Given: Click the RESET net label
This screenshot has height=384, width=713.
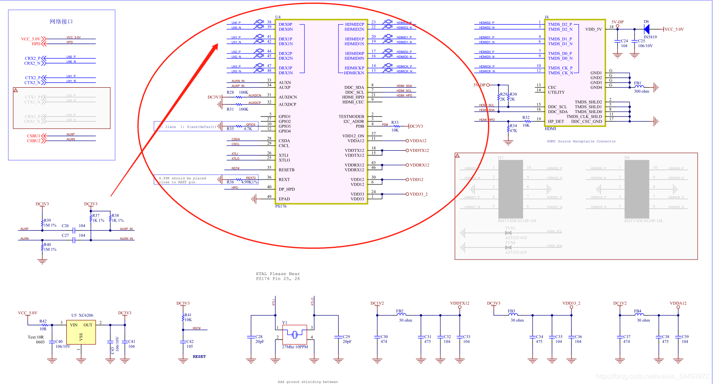Looking at the screenshot, I should [x=199, y=356].
